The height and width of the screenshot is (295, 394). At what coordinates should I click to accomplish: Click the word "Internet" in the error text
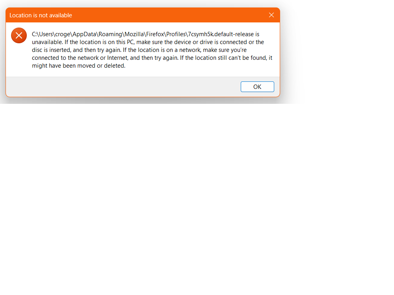pyautogui.click(x=117, y=58)
